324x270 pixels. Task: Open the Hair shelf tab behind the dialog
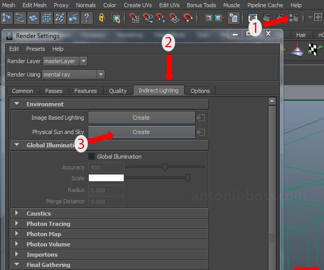(x=301, y=35)
